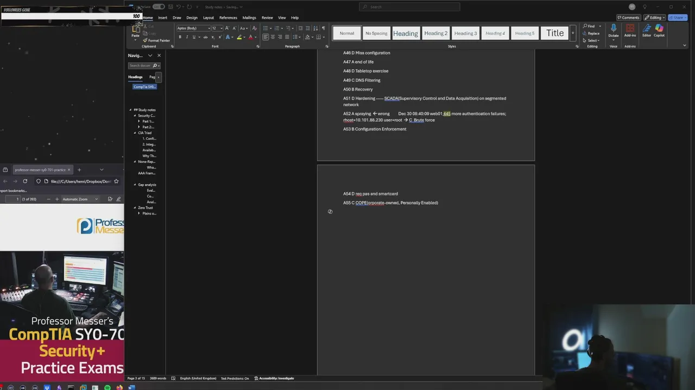Collapse the Zero Trust heading
The height and width of the screenshot is (390, 695).
click(135, 207)
